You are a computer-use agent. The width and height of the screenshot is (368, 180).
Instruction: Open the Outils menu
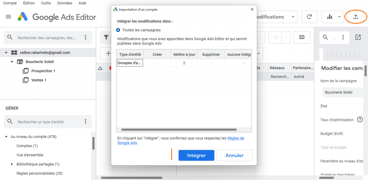pos(46,3)
